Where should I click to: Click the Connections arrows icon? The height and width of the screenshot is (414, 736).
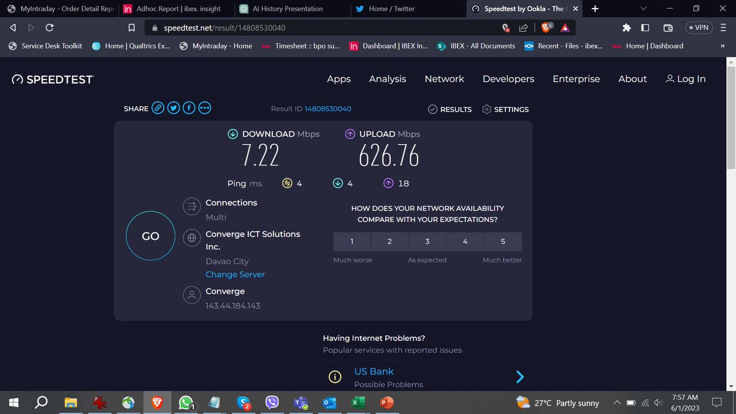point(192,206)
